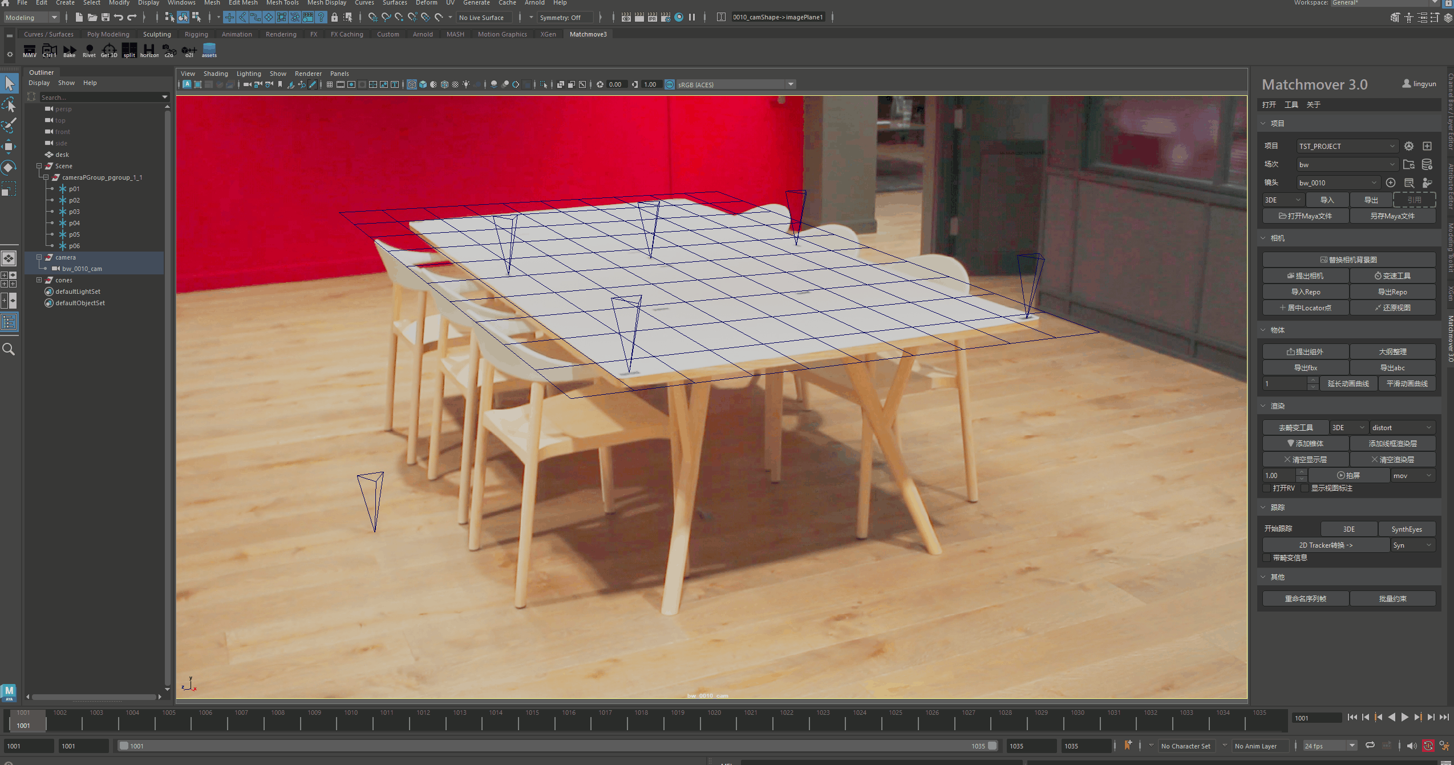Click the split shelf icon
Screen dimensions: 1454x765
point(129,51)
